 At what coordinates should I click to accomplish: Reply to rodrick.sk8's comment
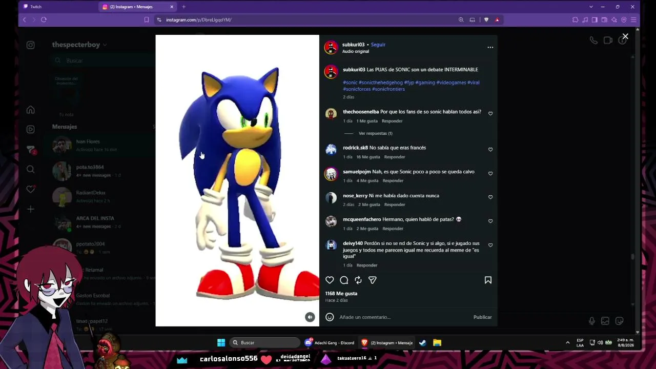point(395,157)
